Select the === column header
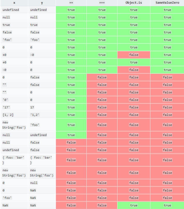 point(102,3)
